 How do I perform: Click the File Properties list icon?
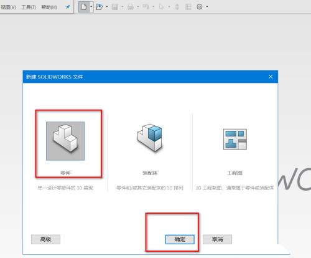pos(188,7)
